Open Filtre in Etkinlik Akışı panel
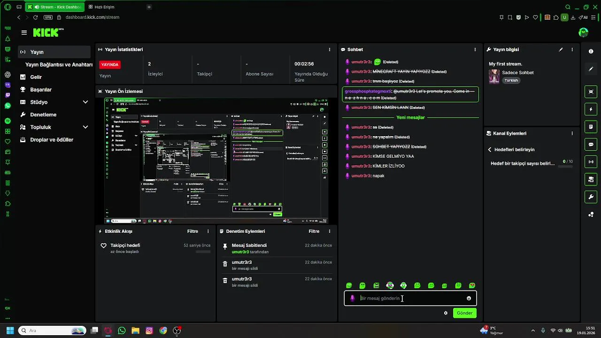The image size is (601, 338). coord(193,231)
